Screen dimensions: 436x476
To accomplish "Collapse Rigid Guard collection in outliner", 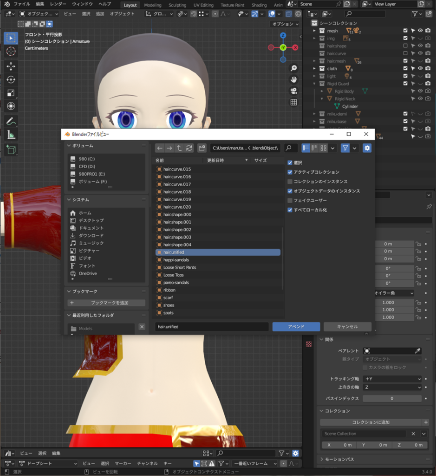I will pyautogui.click(x=314, y=84).
